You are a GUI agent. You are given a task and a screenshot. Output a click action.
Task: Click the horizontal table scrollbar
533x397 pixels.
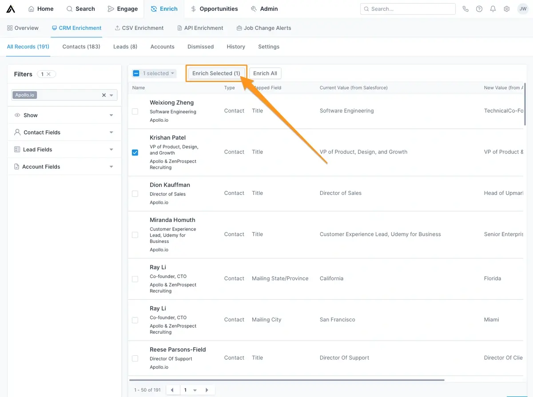click(x=287, y=380)
